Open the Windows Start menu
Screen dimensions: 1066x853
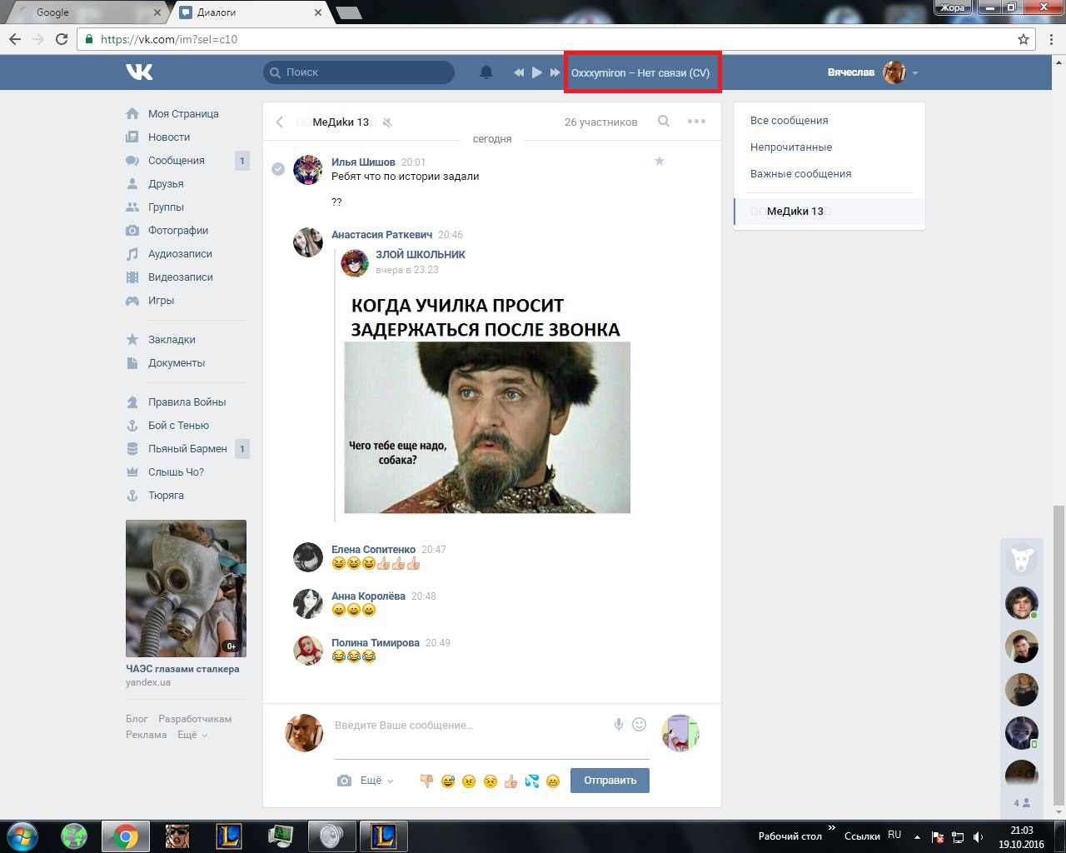[22, 836]
